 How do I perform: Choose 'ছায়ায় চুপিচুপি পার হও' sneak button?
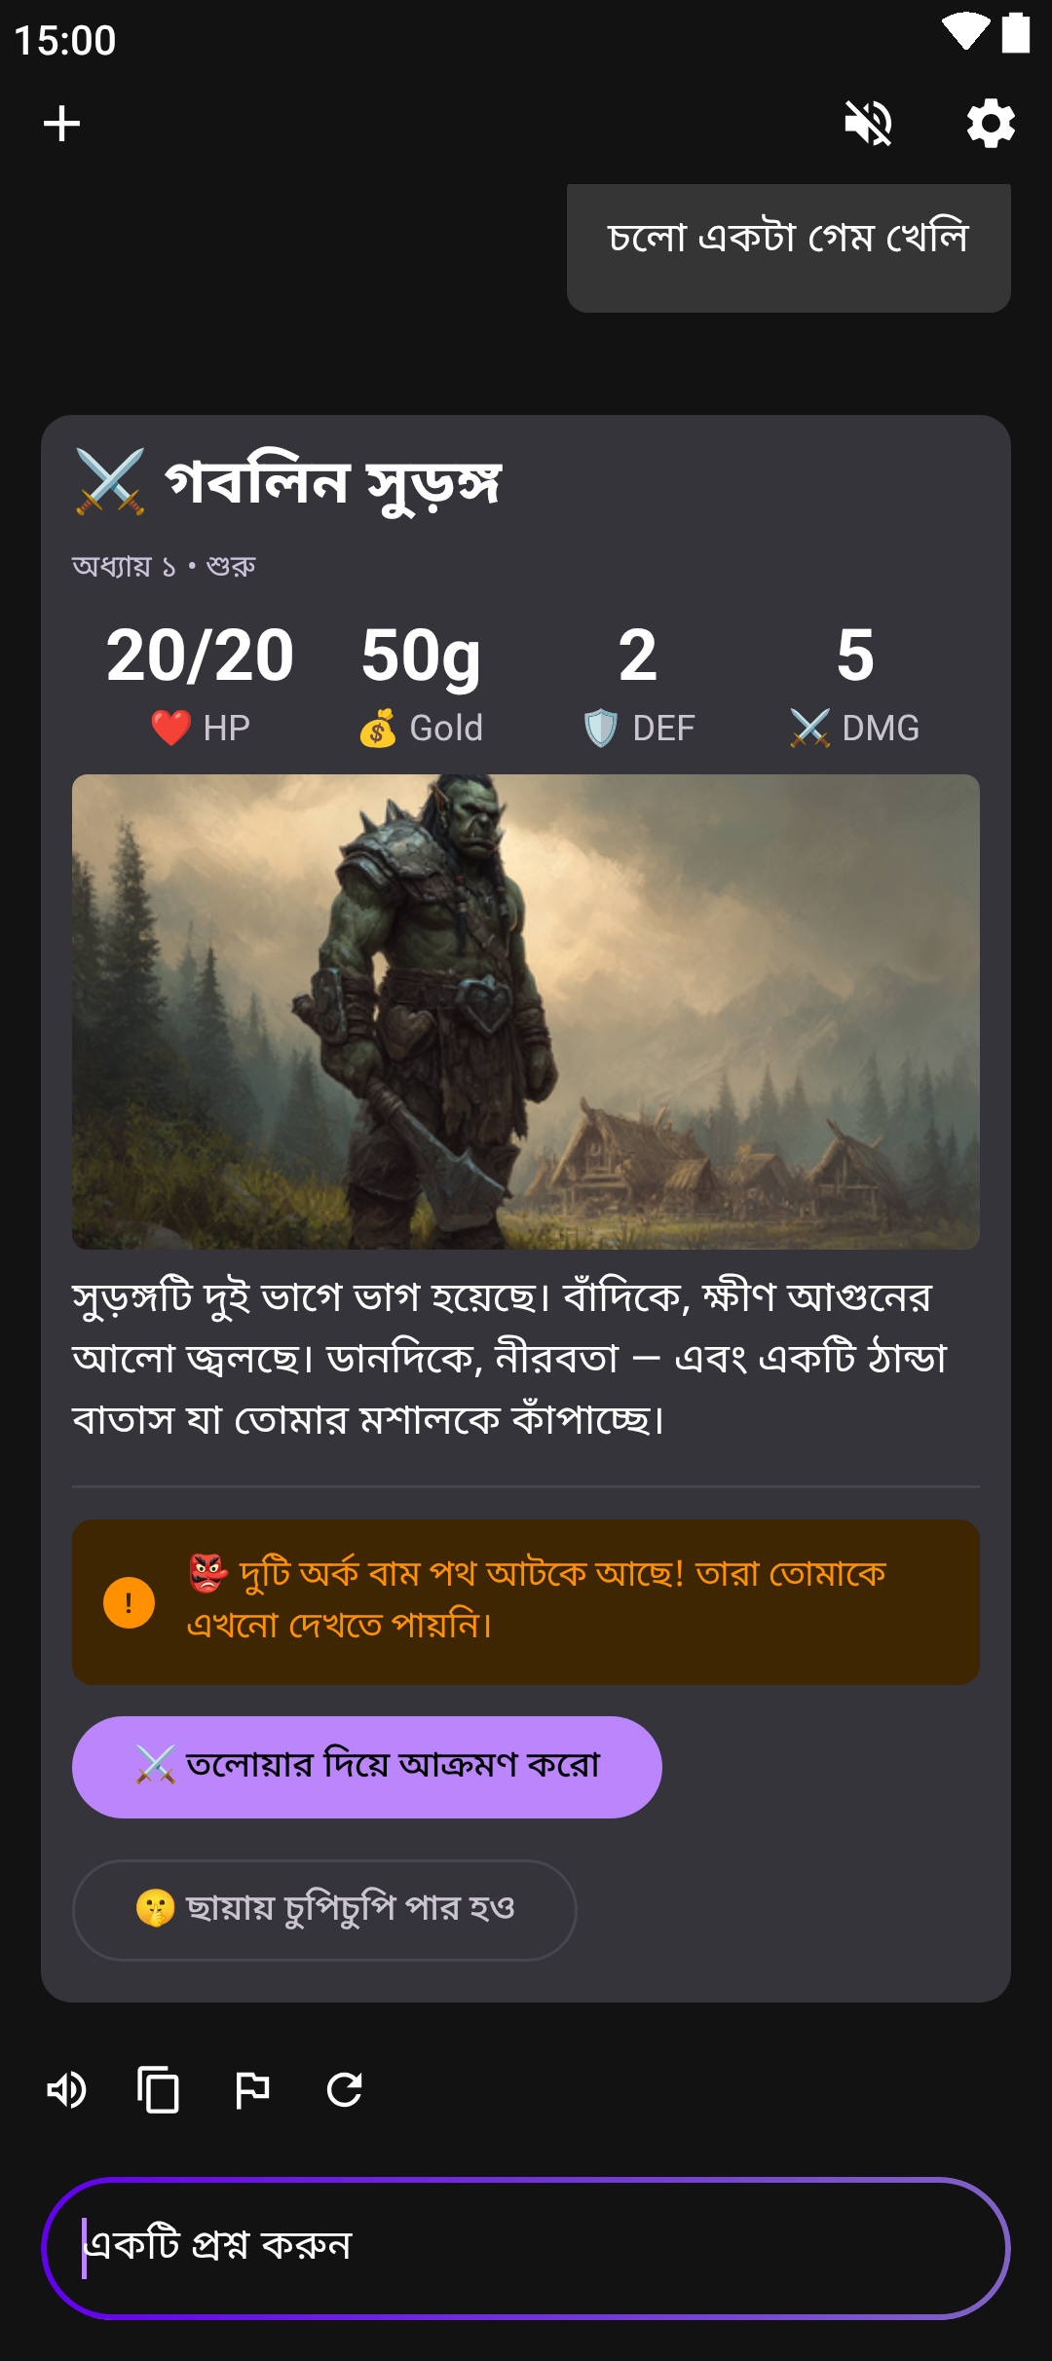(x=324, y=1910)
